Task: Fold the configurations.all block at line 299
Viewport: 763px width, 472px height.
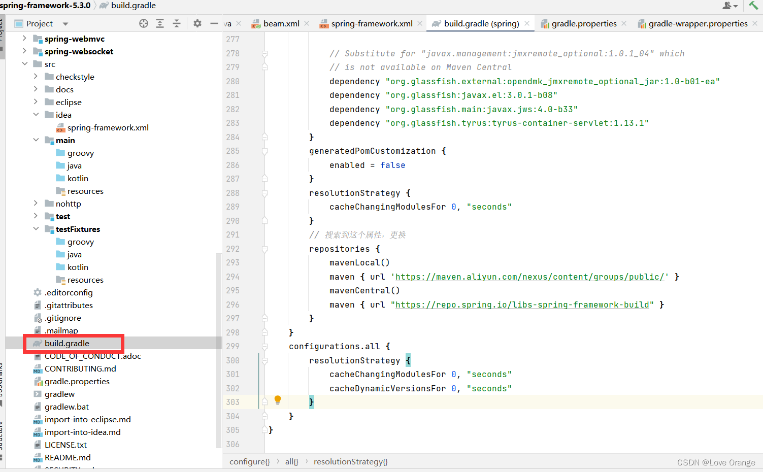Action: pyautogui.click(x=264, y=346)
